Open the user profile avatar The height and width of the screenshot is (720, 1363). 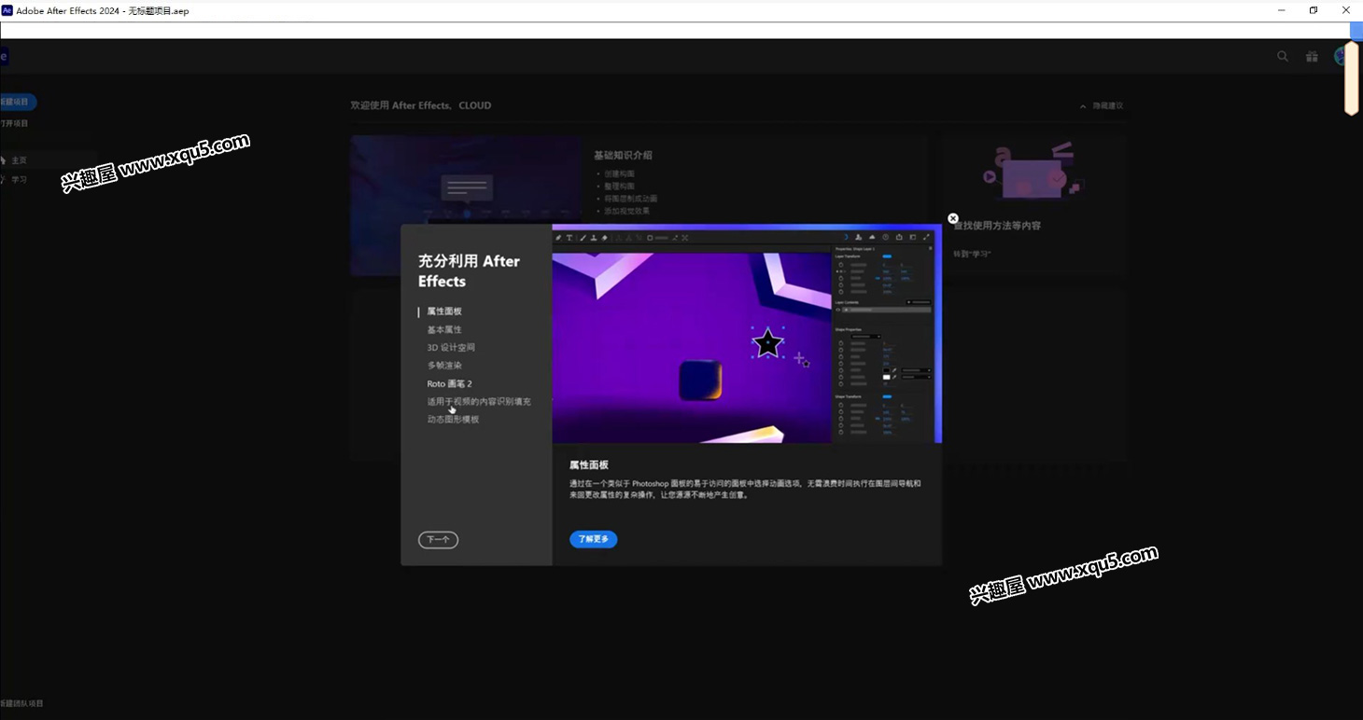pyautogui.click(x=1342, y=56)
